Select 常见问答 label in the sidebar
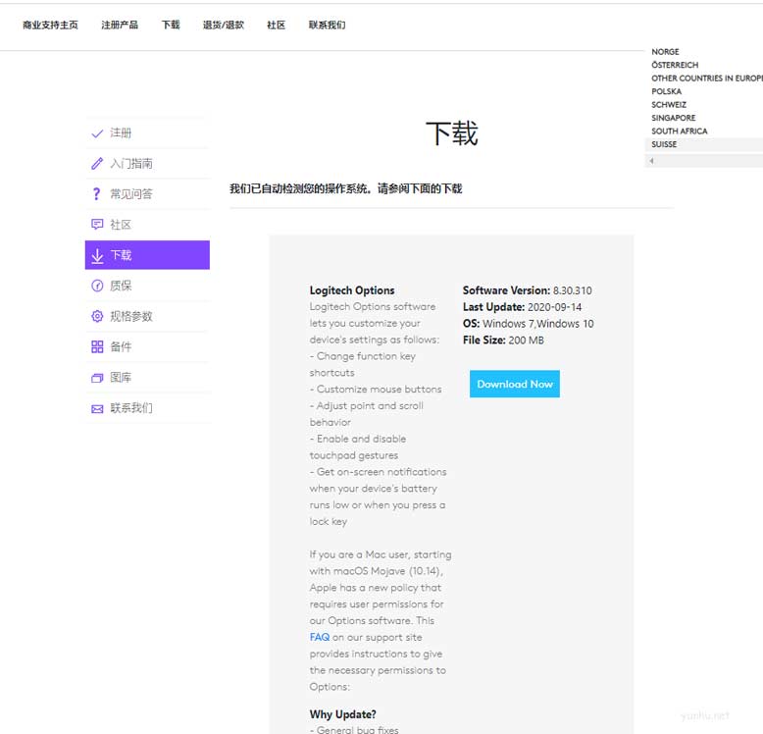The height and width of the screenshot is (734, 763). pyautogui.click(x=131, y=194)
